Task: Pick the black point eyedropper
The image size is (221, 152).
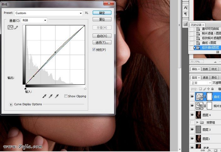Action: pos(45,96)
